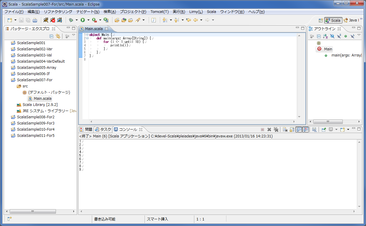The width and height of the screenshot is (366, 226).
Task: Toggle console Scroll Lock icon
Action: [x=292, y=129]
